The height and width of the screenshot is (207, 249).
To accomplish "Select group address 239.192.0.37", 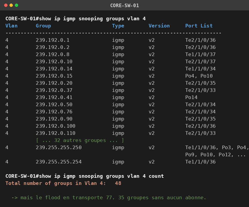I will pyautogui.click(x=54, y=90).
